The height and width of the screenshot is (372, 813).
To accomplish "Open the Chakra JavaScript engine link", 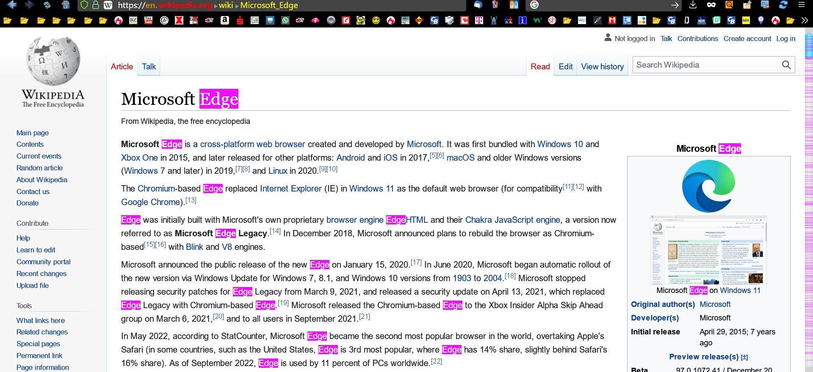I will pyautogui.click(x=513, y=220).
